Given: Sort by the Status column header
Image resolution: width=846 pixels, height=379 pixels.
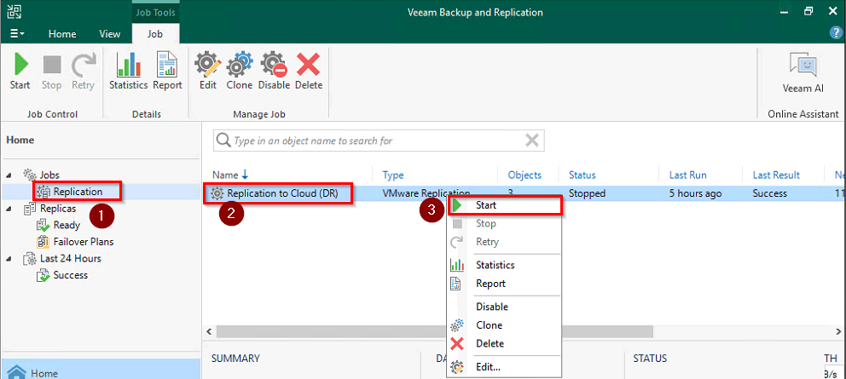Looking at the screenshot, I should pos(582,175).
